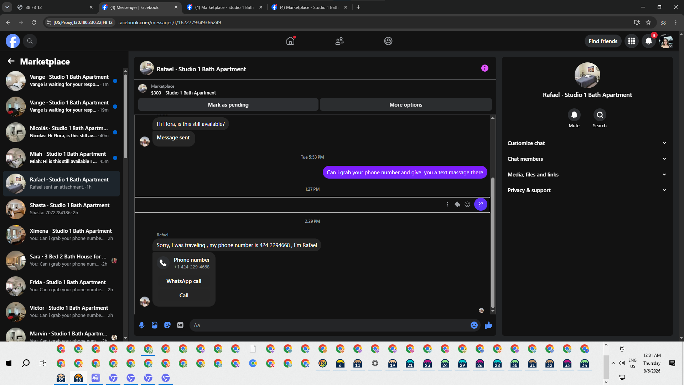This screenshot has height=385, width=684.
Task: Expand the Privacy & support section
Action: point(587,190)
